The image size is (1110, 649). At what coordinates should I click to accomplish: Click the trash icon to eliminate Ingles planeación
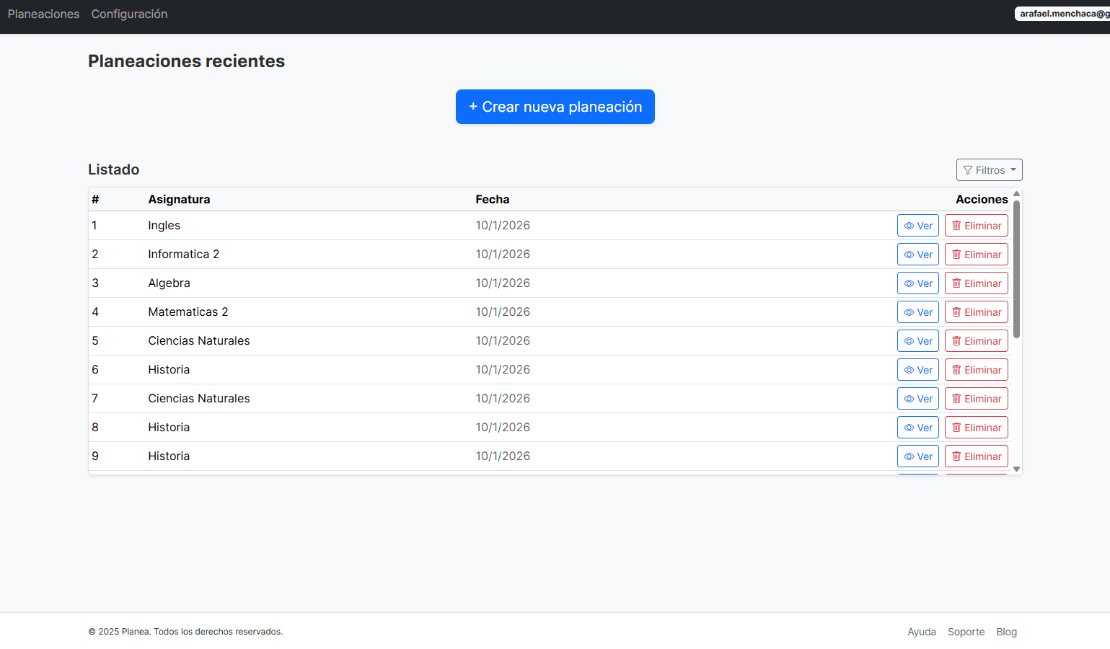[957, 225]
